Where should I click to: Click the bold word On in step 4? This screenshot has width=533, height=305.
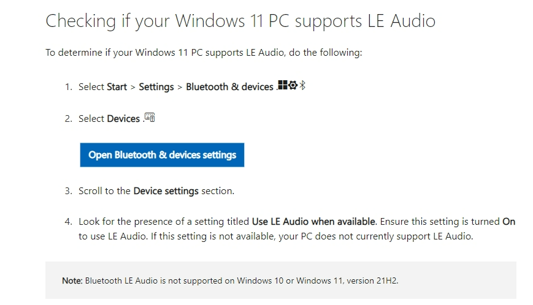coord(509,222)
